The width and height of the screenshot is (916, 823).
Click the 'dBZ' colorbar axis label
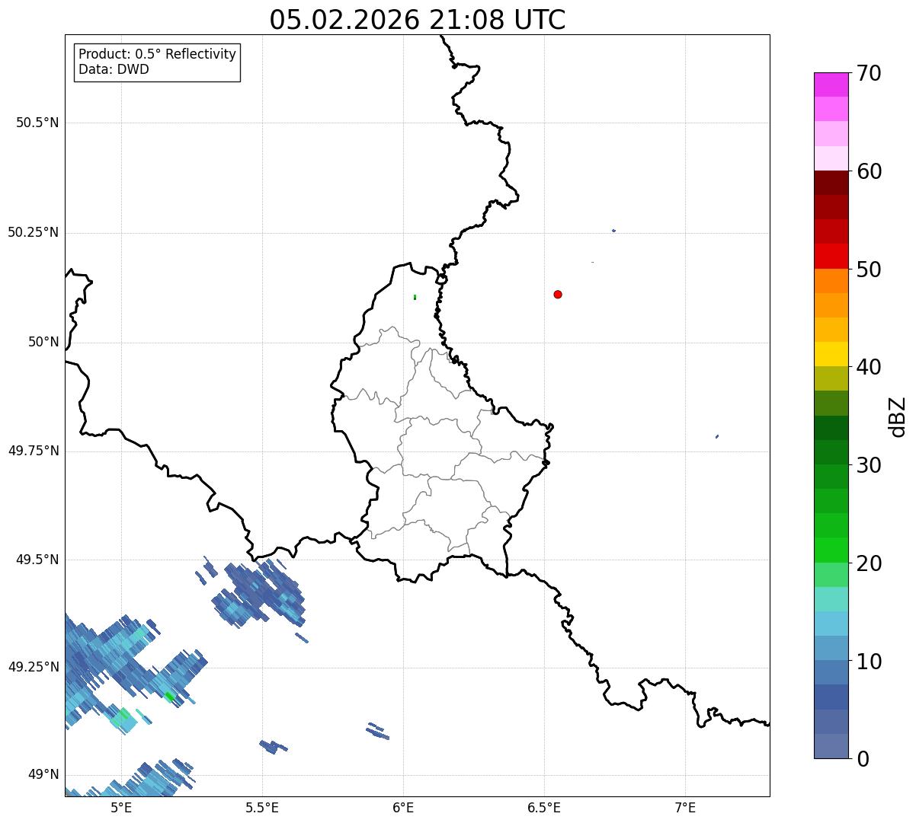click(x=898, y=416)
